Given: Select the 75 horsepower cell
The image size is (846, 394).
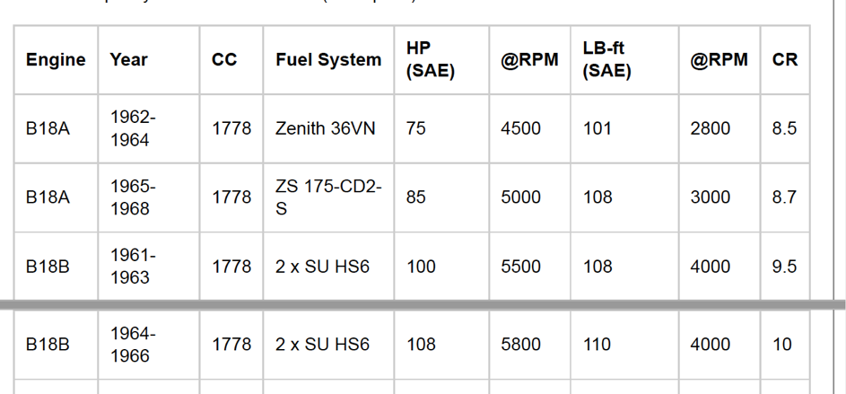Looking at the screenshot, I should (442, 128).
